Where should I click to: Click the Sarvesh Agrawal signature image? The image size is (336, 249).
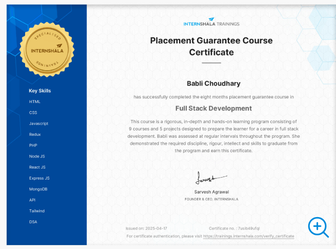pyautogui.click(x=211, y=177)
